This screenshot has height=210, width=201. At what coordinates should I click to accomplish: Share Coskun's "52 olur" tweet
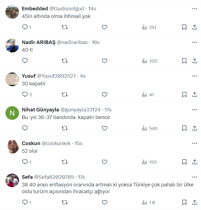tap(194, 162)
